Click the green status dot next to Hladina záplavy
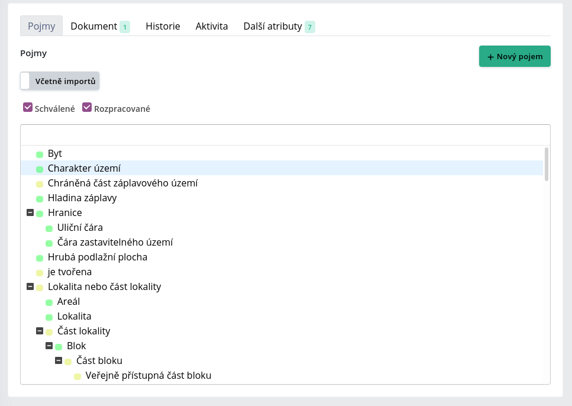 (x=40, y=199)
